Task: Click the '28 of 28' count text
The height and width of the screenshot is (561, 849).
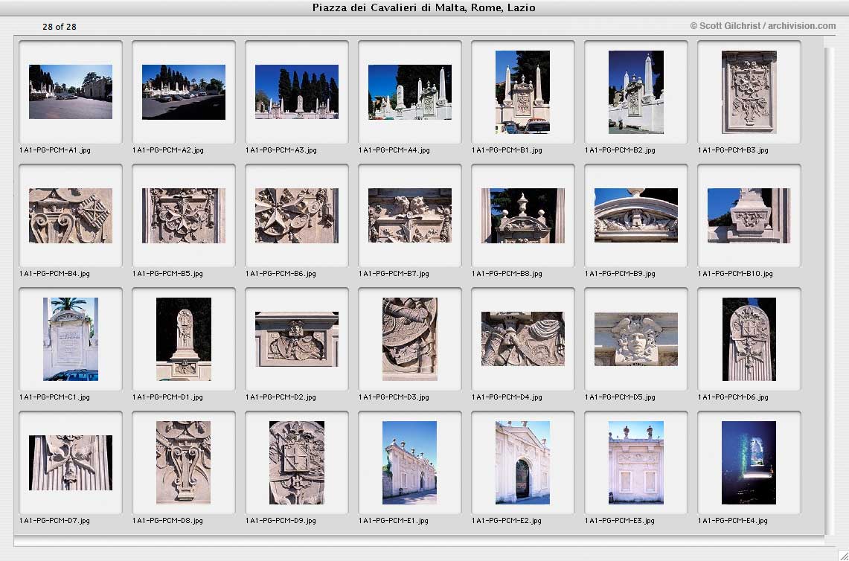Action: (59, 27)
